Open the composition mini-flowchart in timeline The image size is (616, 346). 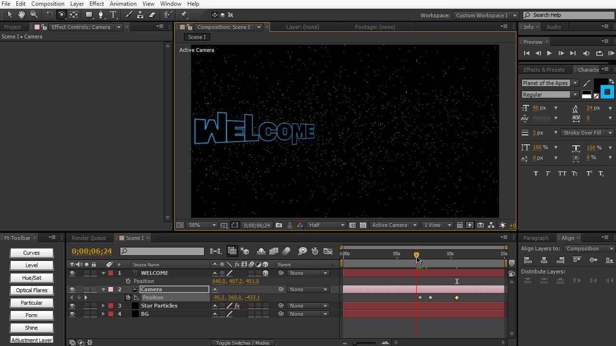[x=215, y=251]
